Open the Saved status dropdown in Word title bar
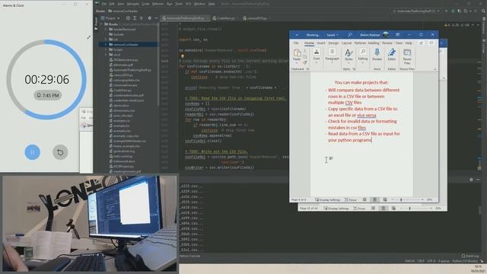Viewport: 487px width, 274px height. [x=333, y=35]
